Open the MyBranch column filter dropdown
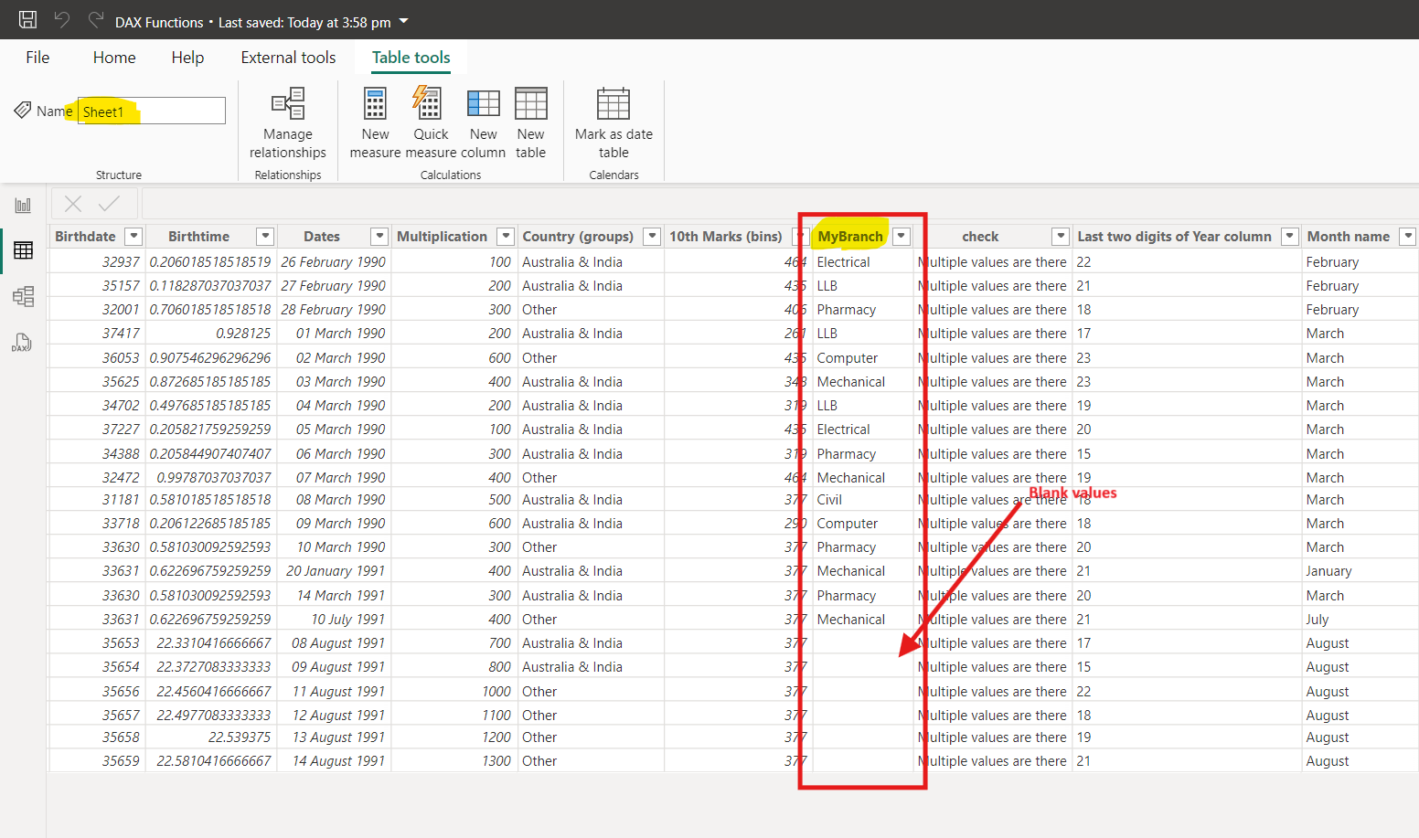Image resolution: width=1419 pixels, height=838 pixels. [902, 237]
